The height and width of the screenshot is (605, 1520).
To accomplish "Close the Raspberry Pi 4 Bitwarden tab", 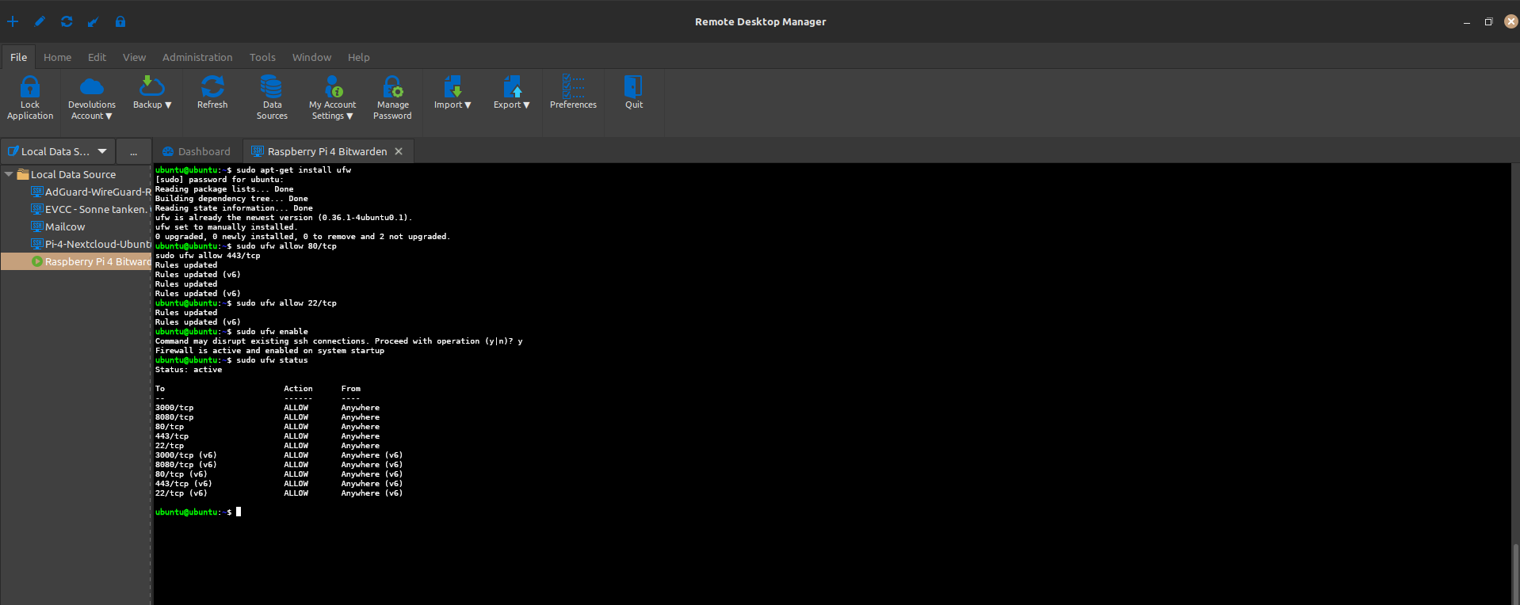I will pos(399,151).
